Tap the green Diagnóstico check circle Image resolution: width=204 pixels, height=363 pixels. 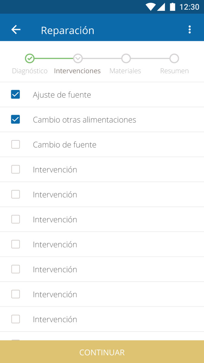click(x=30, y=58)
